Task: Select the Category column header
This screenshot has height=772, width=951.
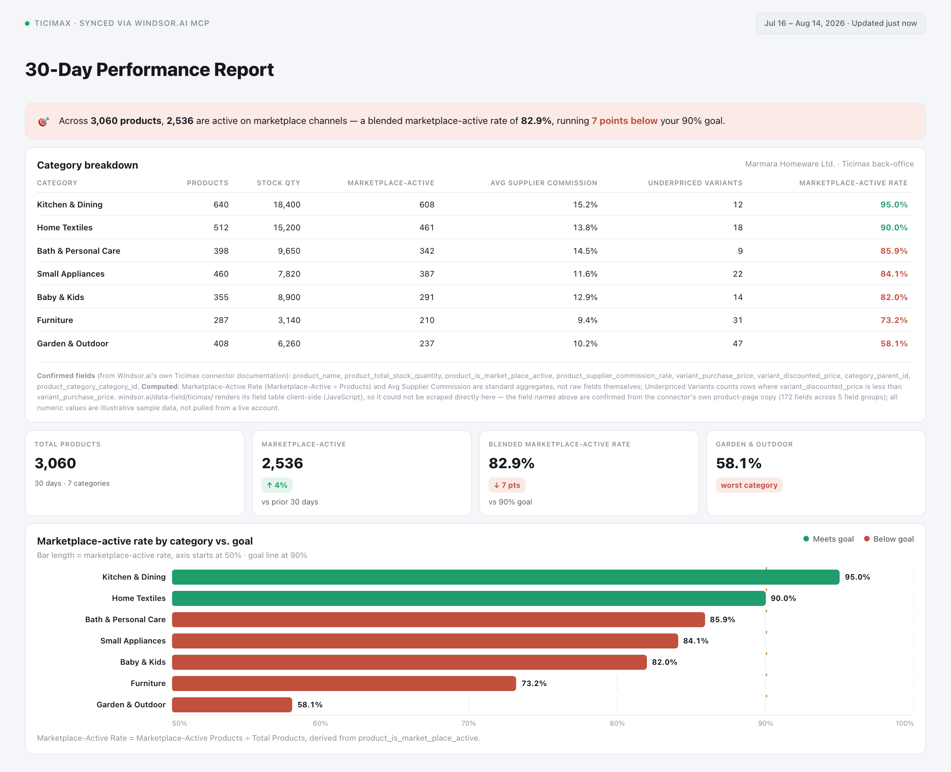Action: click(57, 183)
